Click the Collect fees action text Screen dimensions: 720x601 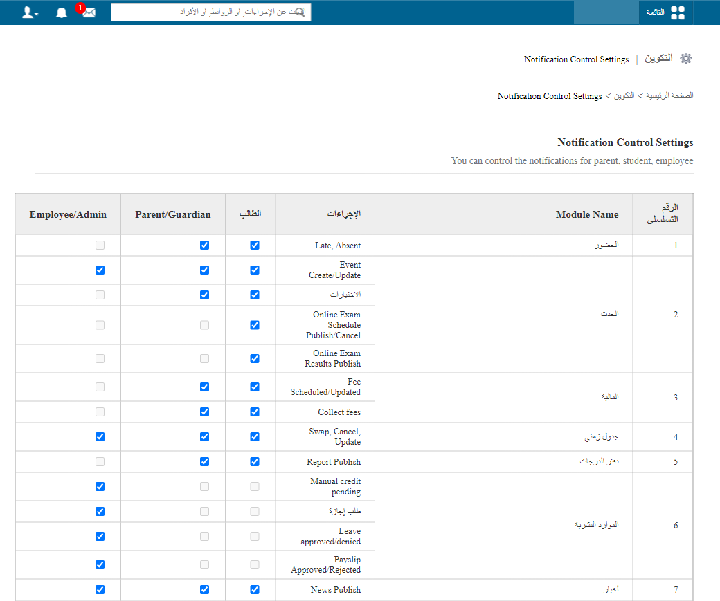point(339,412)
